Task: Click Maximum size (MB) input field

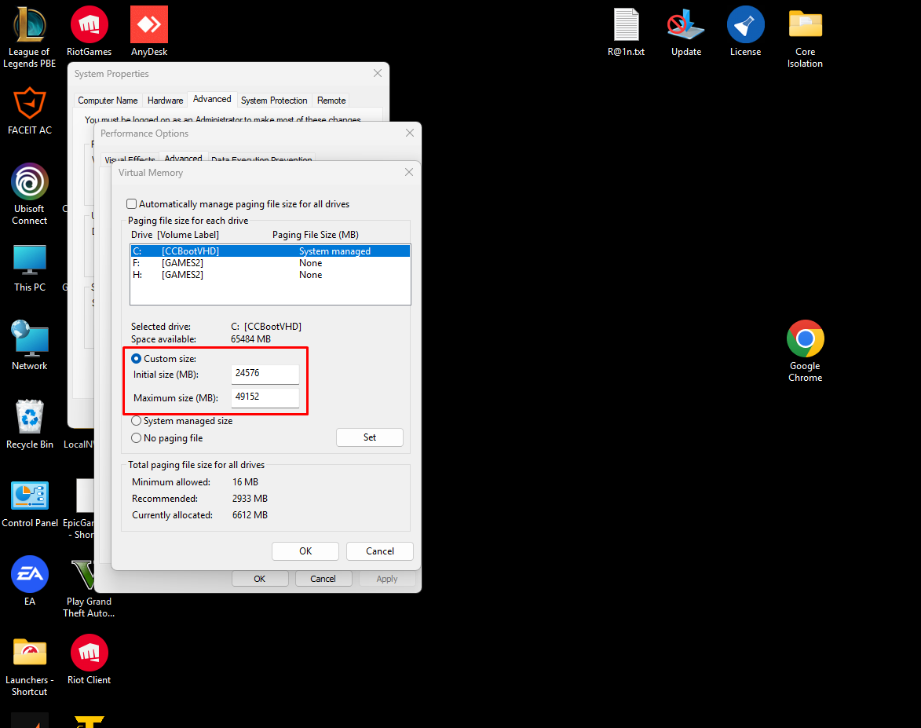Action: (265, 397)
